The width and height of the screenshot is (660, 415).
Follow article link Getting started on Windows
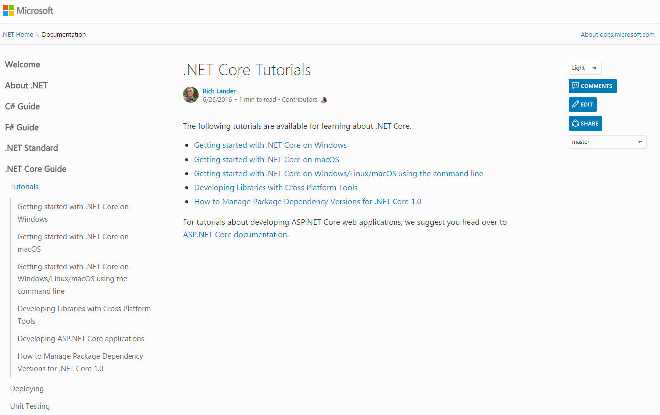[270, 145]
